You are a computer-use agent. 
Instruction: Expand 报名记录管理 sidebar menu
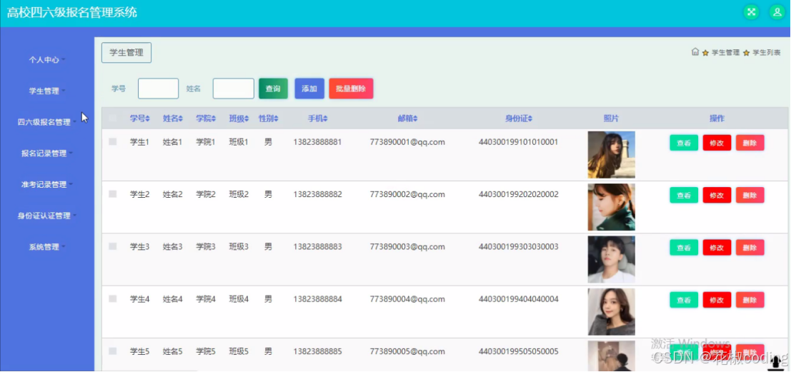(x=47, y=154)
